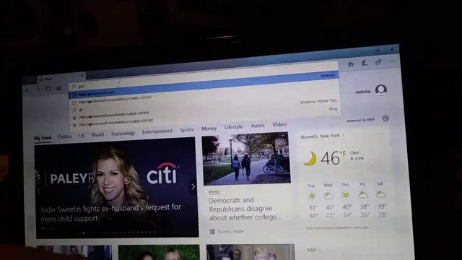Go to previous carousel slide with left arrow
462x260 pixels.
[38, 191]
